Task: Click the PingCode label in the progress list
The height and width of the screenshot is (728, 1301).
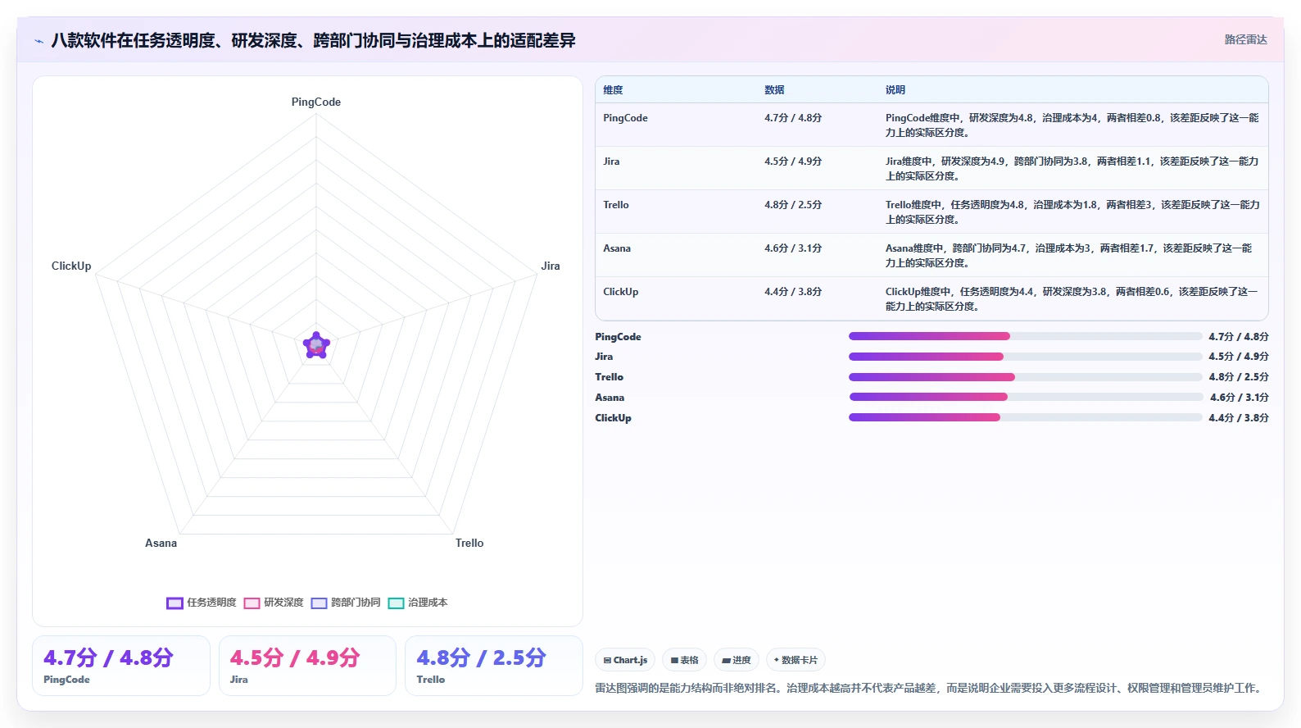Action: [x=618, y=337]
